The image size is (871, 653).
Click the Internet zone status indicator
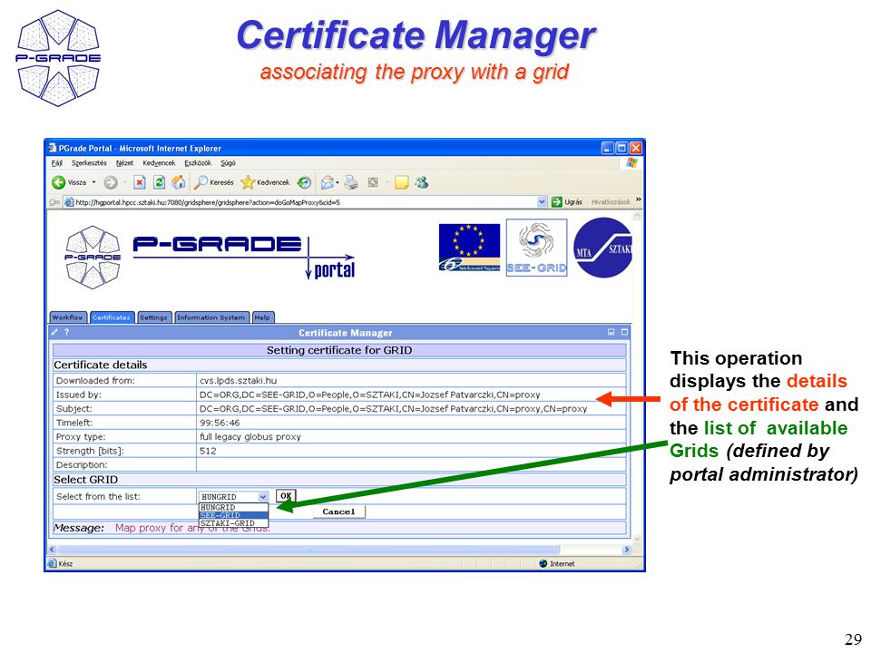(x=556, y=563)
